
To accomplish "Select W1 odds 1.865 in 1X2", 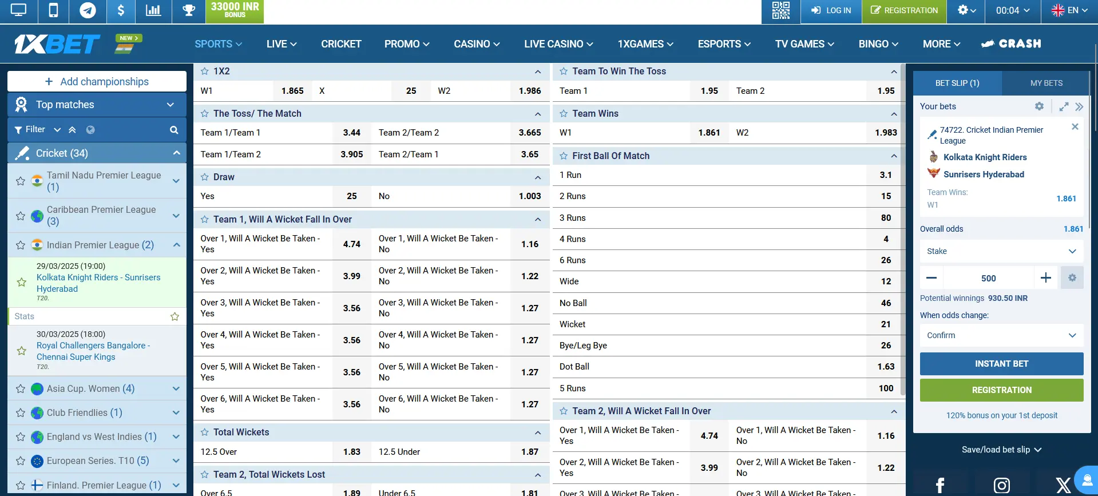I will (x=292, y=91).
